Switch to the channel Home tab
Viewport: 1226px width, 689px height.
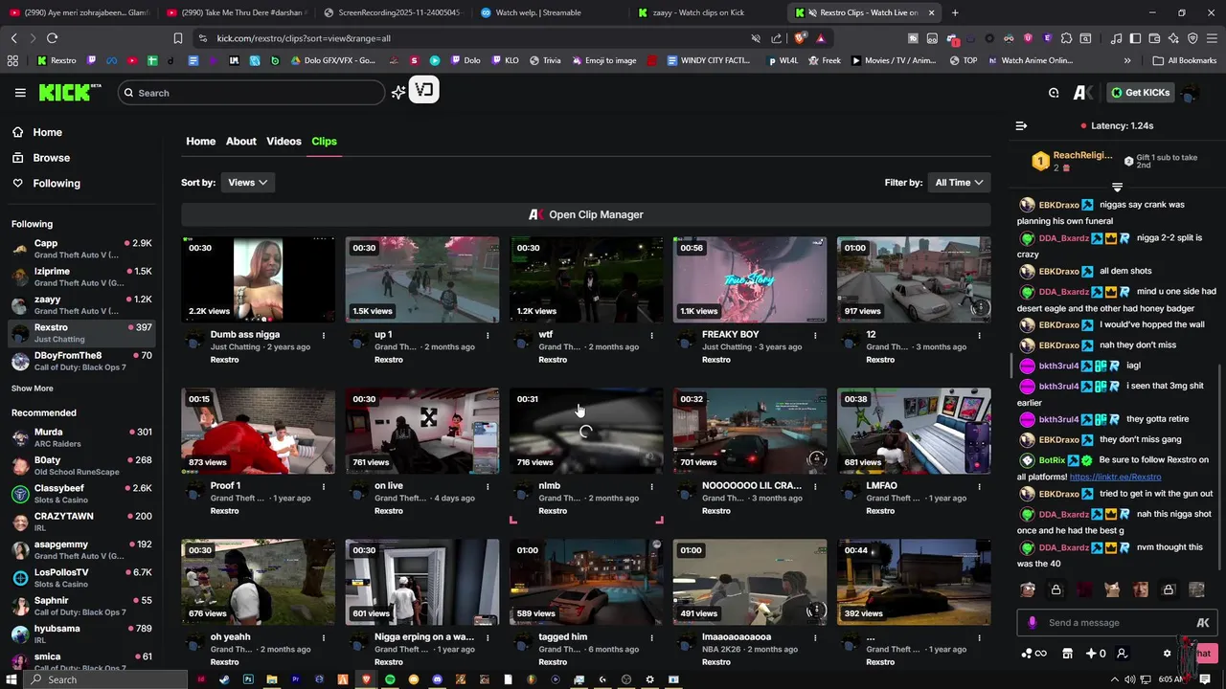pos(200,141)
